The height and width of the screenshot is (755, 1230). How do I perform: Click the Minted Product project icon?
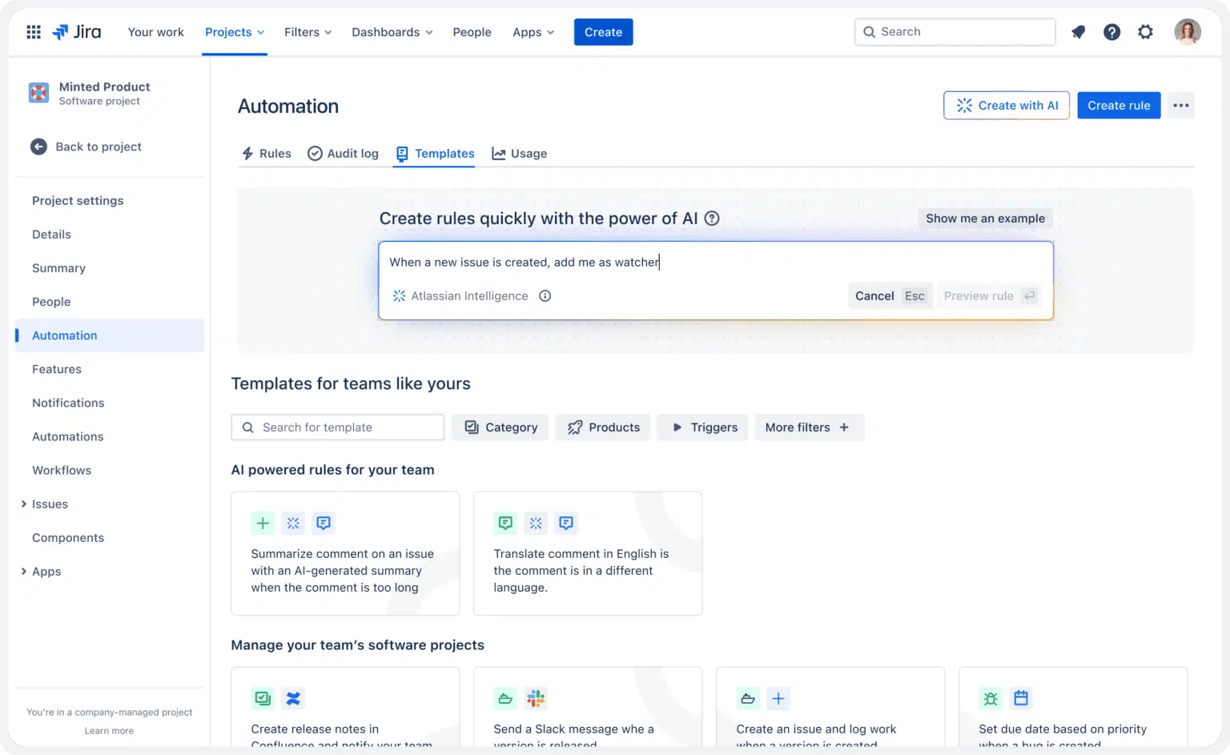pos(38,93)
